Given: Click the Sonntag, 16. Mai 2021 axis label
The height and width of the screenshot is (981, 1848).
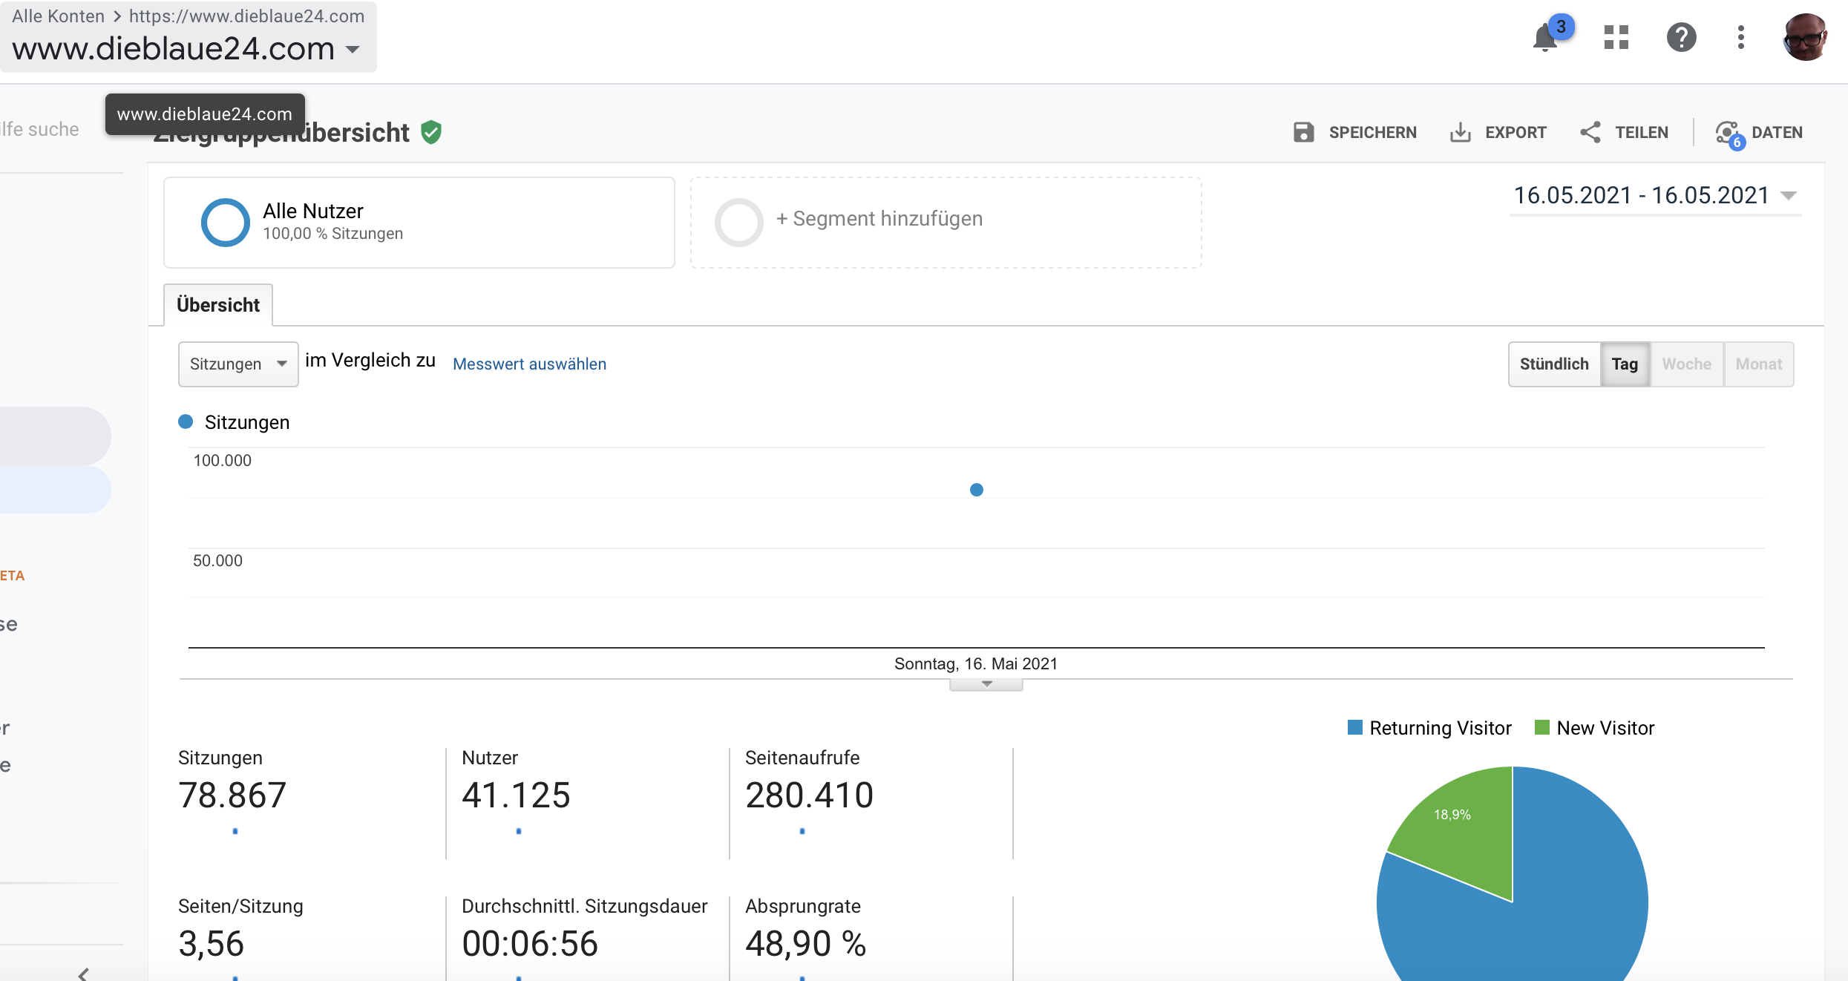Looking at the screenshot, I should (x=975, y=663).
